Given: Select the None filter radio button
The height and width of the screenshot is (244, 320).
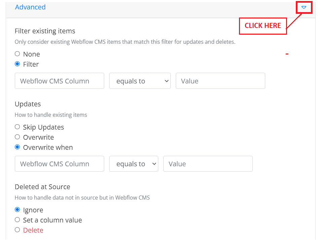Looking at the screenshot, I should click(17, 54).
